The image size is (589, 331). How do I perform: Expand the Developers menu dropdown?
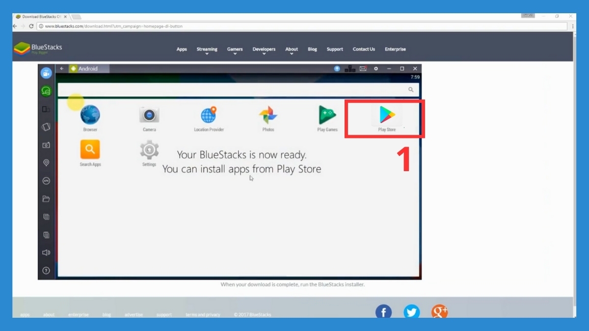(x=264, y=50)
